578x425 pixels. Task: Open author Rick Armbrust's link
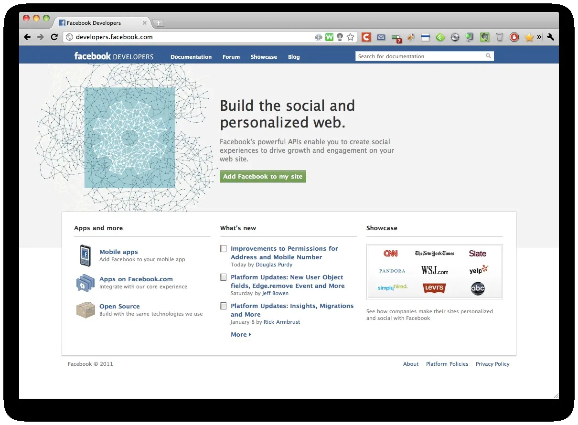[282, 322]
